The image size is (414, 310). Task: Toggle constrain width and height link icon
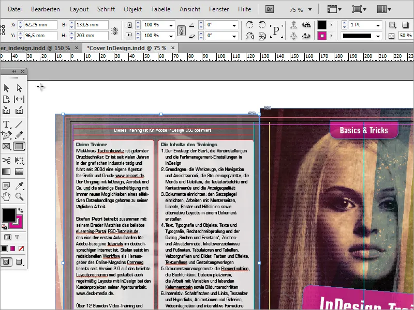(114, 30)
